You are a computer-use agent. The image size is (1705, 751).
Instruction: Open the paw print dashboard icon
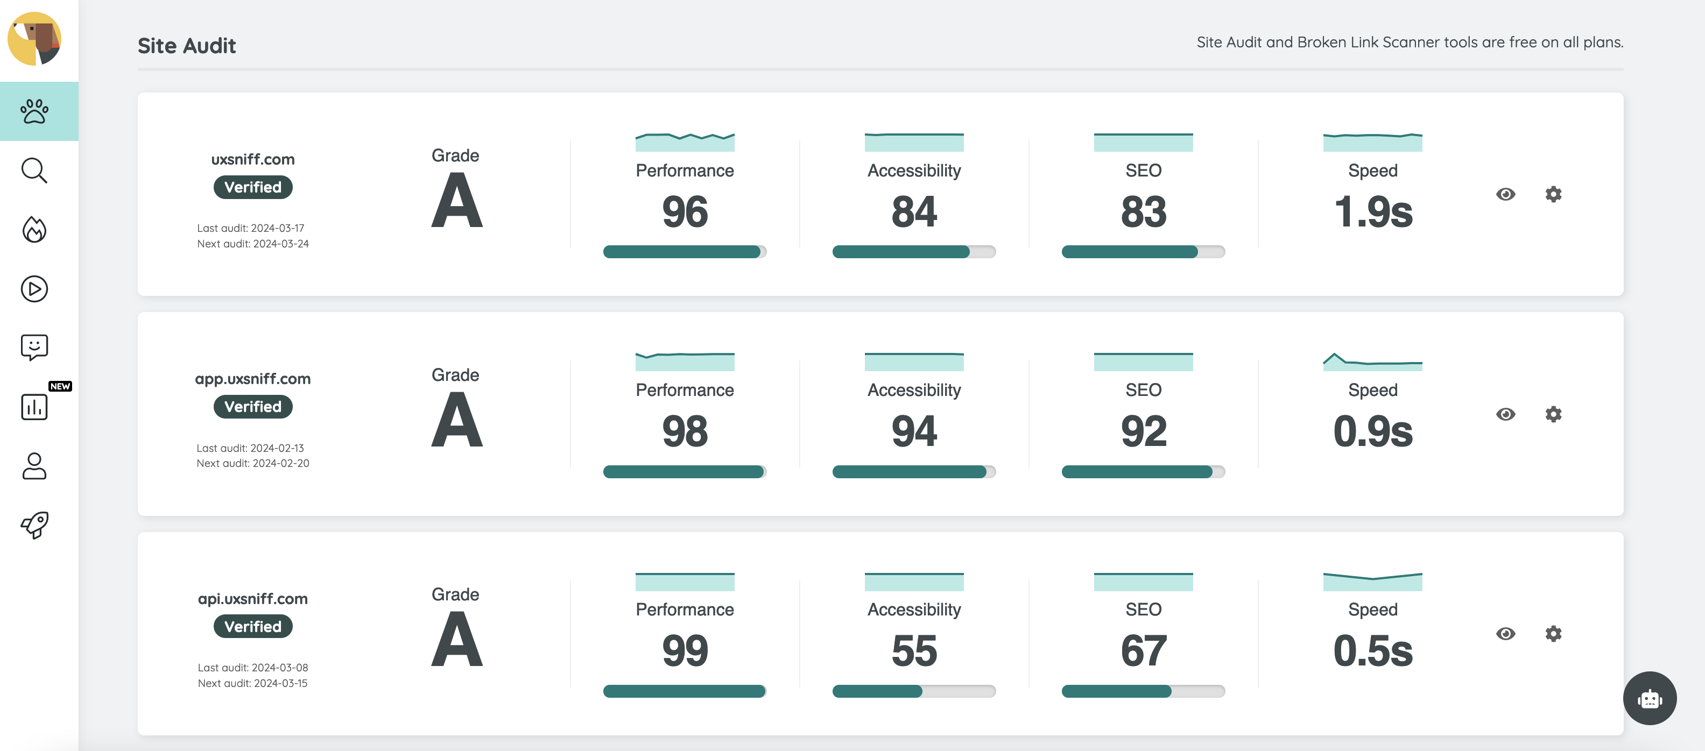pos(34,111)
